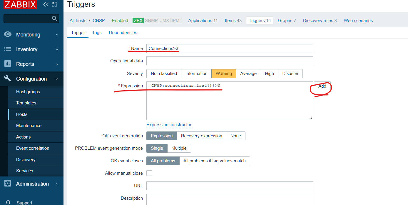Screen dimensions: 408x205
Task: Open CNSP host breadcrumb link
Action: click(x=99, y=21)
